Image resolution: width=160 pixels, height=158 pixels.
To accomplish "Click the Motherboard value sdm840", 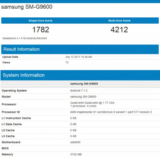I will (75, 142).
